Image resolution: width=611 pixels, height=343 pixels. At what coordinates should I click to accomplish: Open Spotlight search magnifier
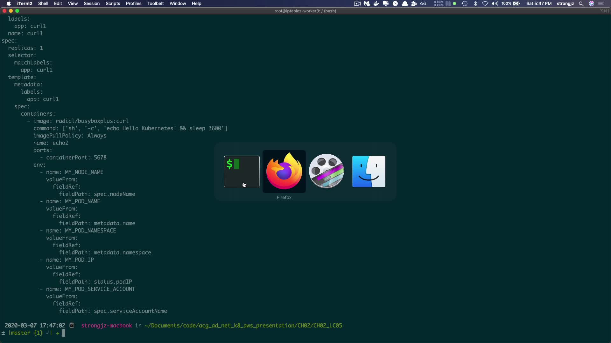point(581,3)
